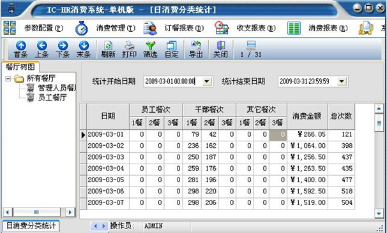387x233 pixels.
Task: Click the 干部餐次 1餐 value 259
Action: coord(192,169)
